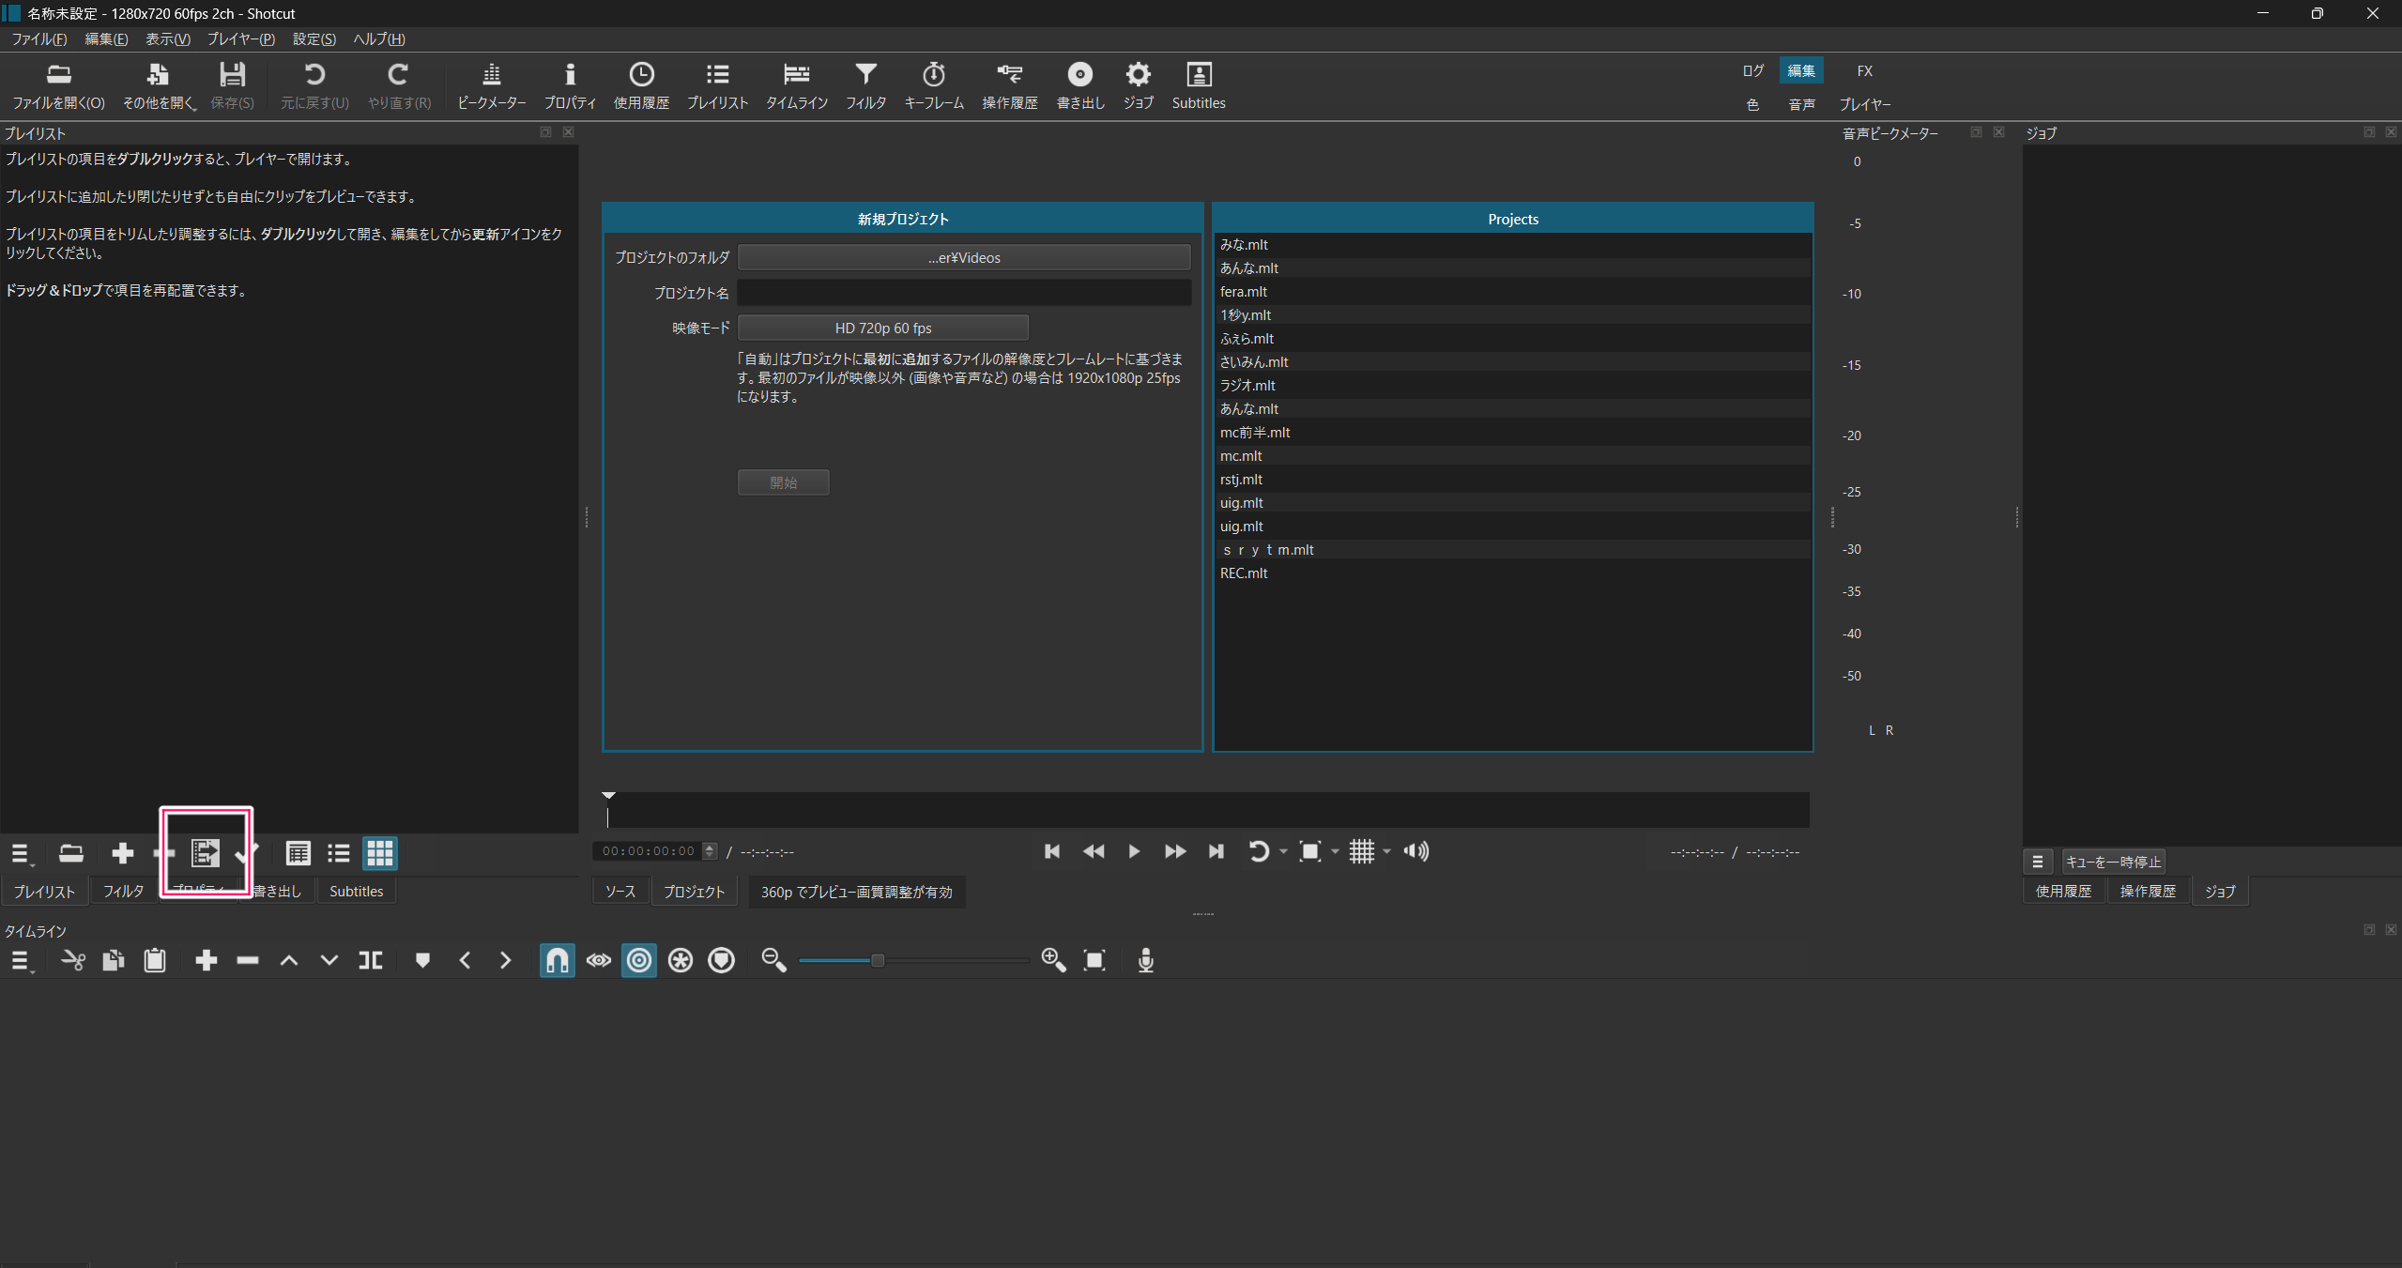Open the 表示(V) menu
Screen dimensions: 2402x1268
tap(168, 38)
